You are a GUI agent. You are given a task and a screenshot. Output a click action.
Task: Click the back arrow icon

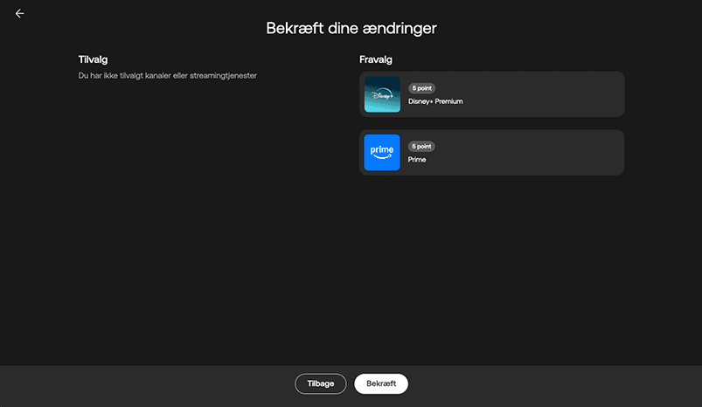click(x=19, y=14)
